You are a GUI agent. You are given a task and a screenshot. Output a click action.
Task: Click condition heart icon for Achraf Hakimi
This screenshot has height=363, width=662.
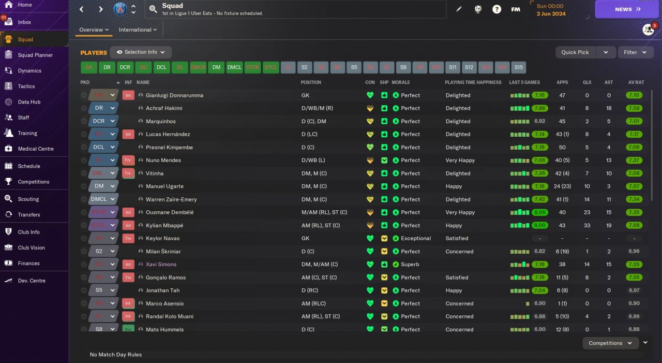tap(370, 108)
